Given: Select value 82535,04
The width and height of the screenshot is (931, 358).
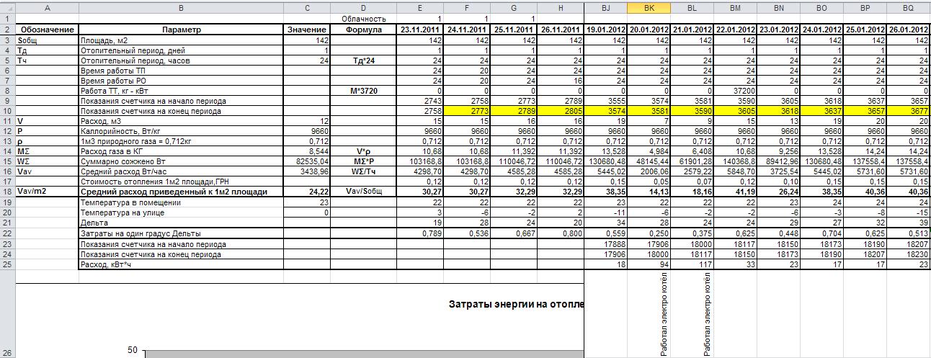Looking at the screenshot, I should click(308, 162).
